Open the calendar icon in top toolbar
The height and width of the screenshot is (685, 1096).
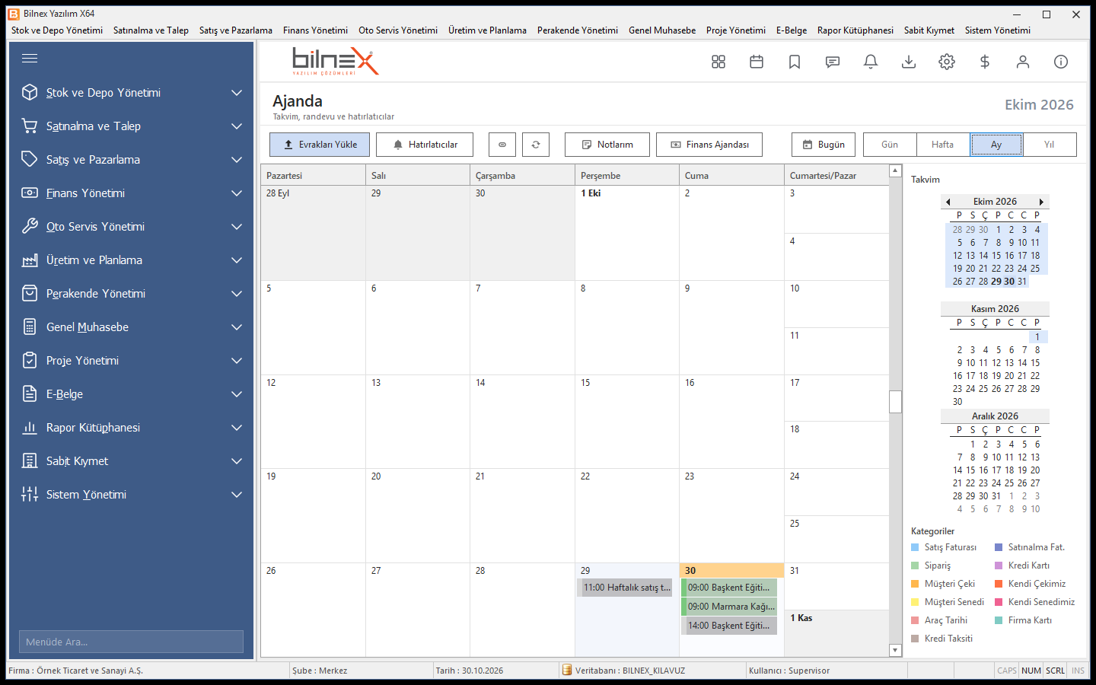tap(757, 62)
